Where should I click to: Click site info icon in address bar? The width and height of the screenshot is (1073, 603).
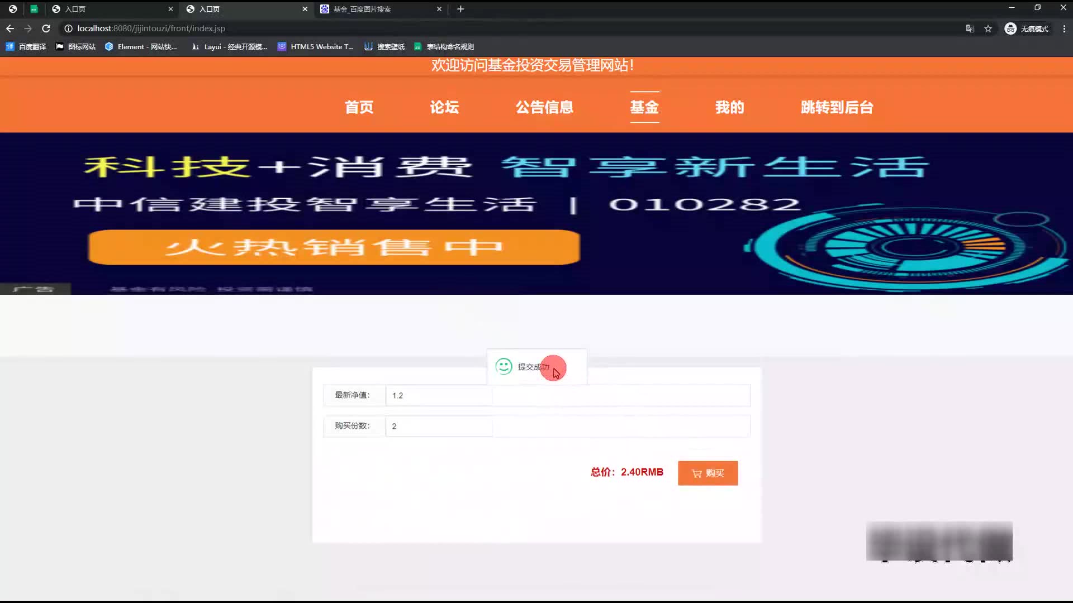pyautogui.click(x=68, y=28)
